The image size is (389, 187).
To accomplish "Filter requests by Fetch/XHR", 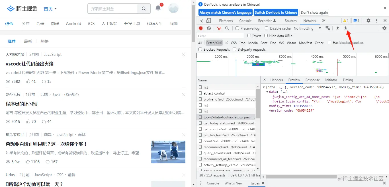I will [214, 43].
